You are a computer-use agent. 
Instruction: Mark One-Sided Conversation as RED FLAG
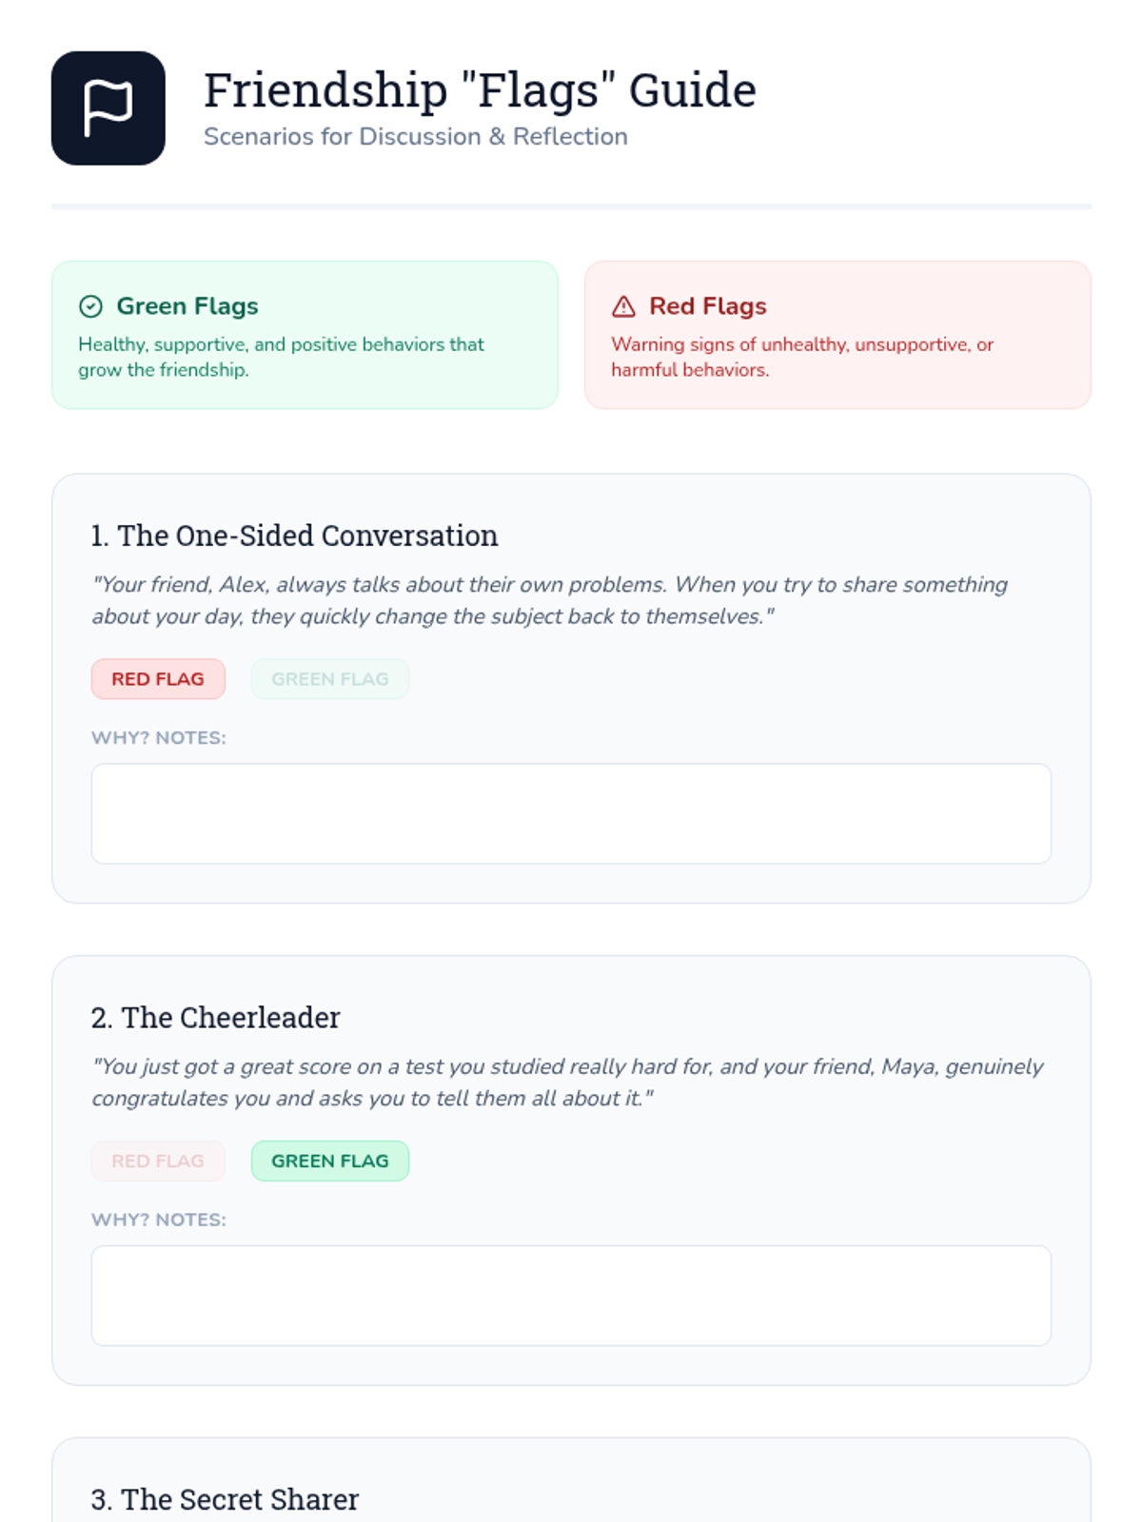[x=158, y=679]
